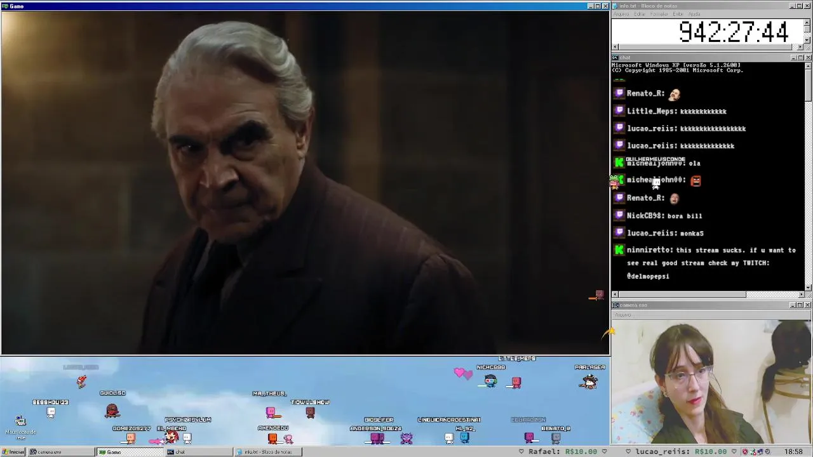Open the Iniciar start button
Viewport: 813px width, 457px height.
[x=13, y=452]
